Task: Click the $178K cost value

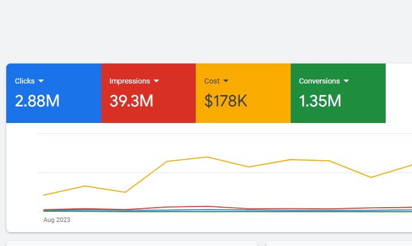Action: (x=225, y=101)
